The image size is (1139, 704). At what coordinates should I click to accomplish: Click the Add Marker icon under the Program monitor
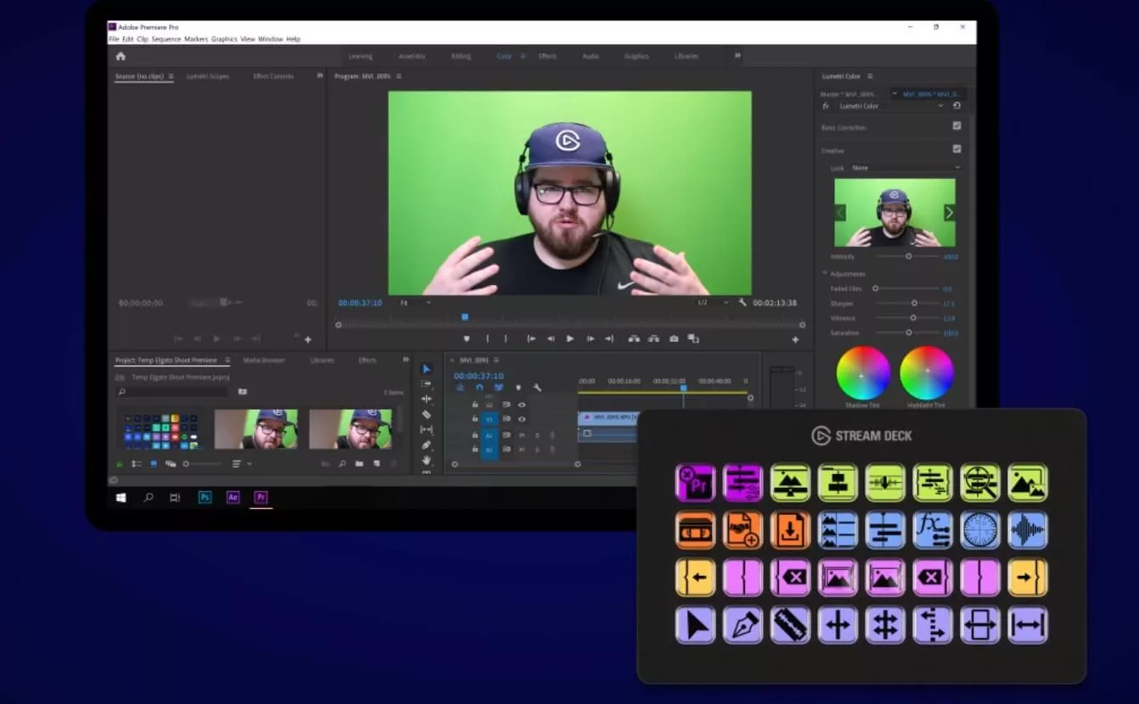click(466, 338)
